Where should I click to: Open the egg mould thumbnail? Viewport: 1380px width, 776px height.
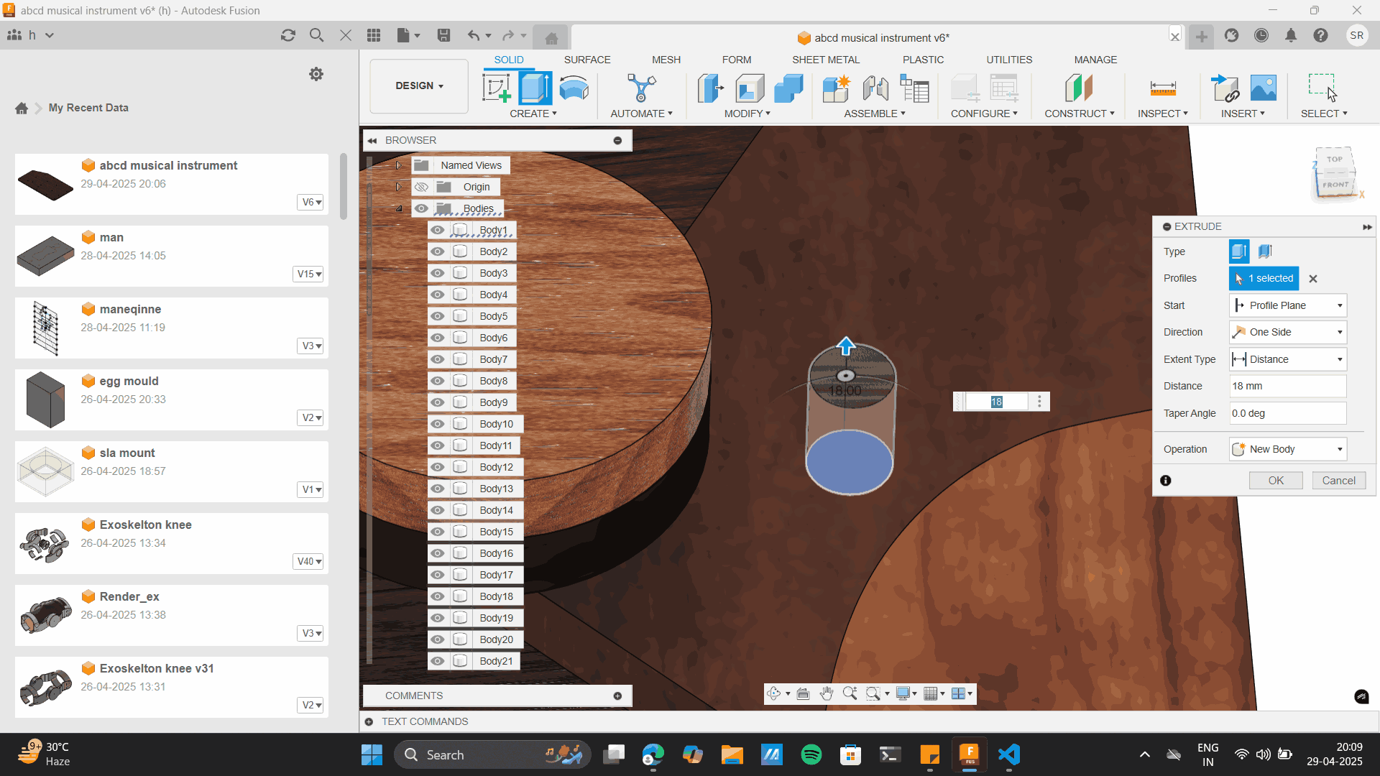[x=45, y=399]
